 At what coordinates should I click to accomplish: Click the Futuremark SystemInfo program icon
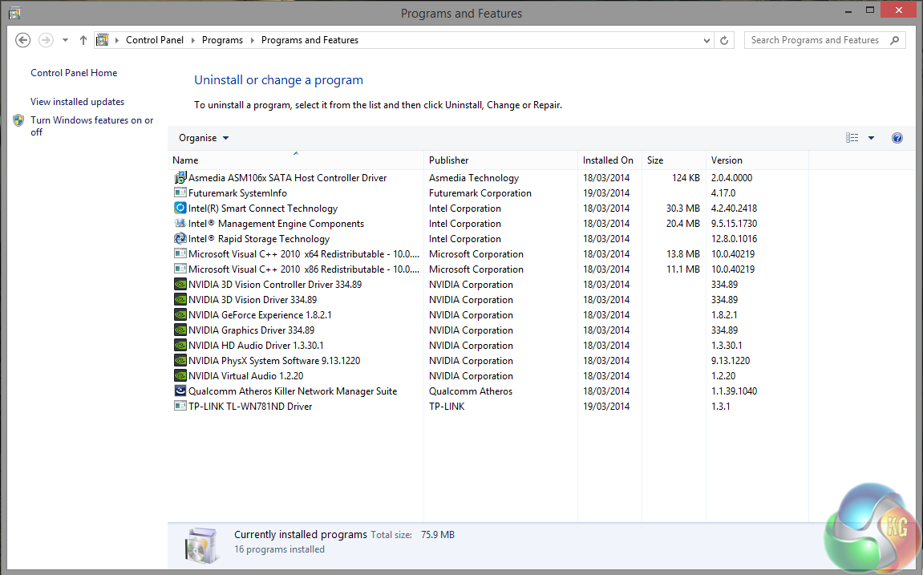(x=180, y=192)
